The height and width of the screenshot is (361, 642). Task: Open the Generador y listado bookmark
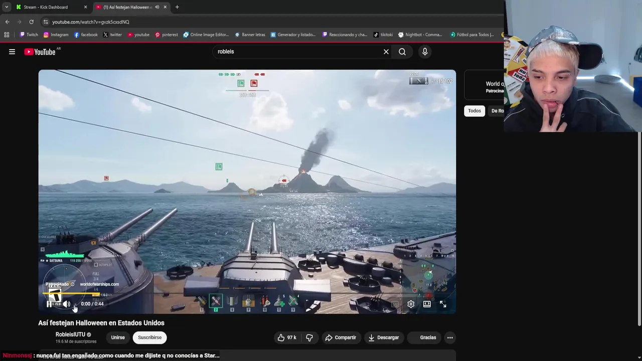tap(293, 35)
